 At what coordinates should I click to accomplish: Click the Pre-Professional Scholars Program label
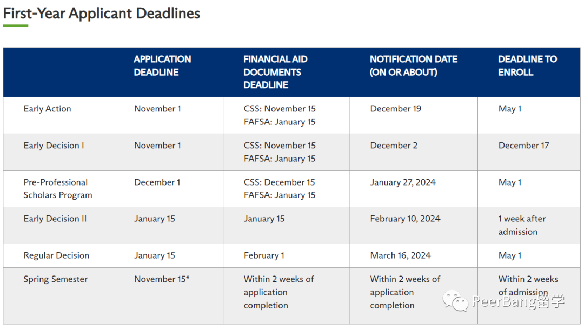[x=58, y=188]
